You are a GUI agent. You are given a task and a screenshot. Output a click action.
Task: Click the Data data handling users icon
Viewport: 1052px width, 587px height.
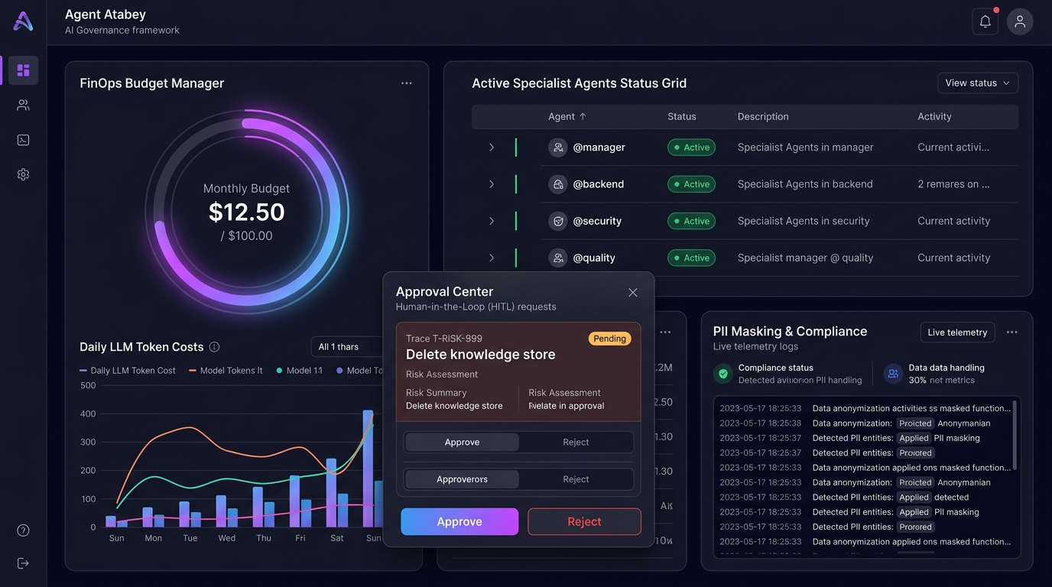(893, 374)
